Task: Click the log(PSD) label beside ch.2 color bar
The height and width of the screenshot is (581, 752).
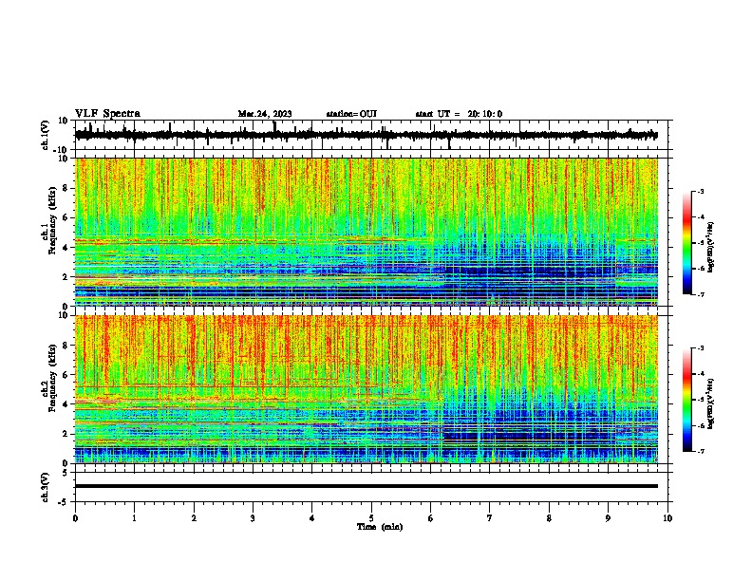Action: (711, 403)
